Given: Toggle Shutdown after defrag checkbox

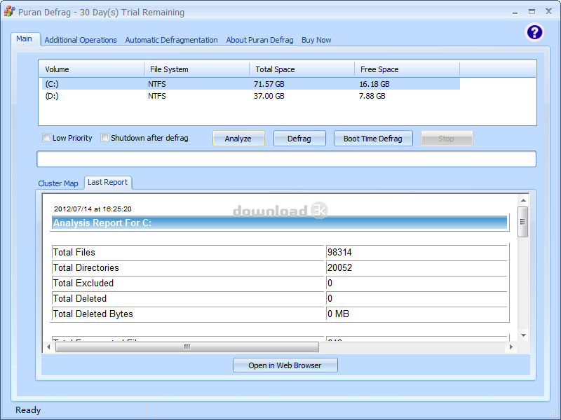Looking at the screenshot, I should pyautogui.click(x=104, y=138).
